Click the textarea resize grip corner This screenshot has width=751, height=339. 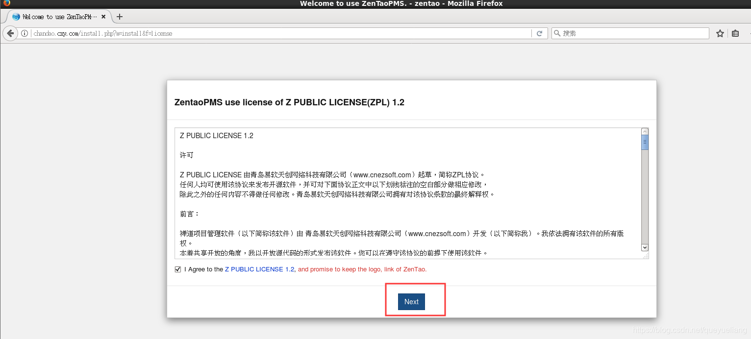646,256
